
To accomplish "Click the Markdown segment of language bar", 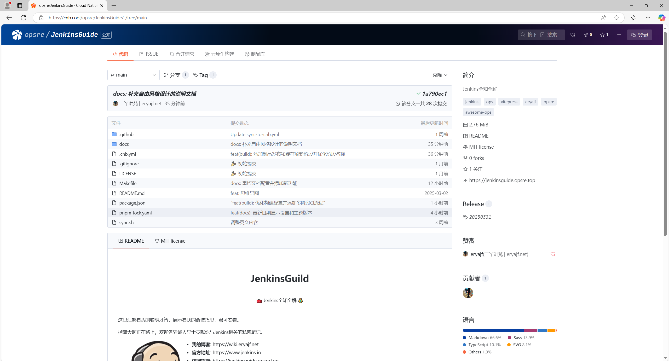I will [x=493, y=330].
